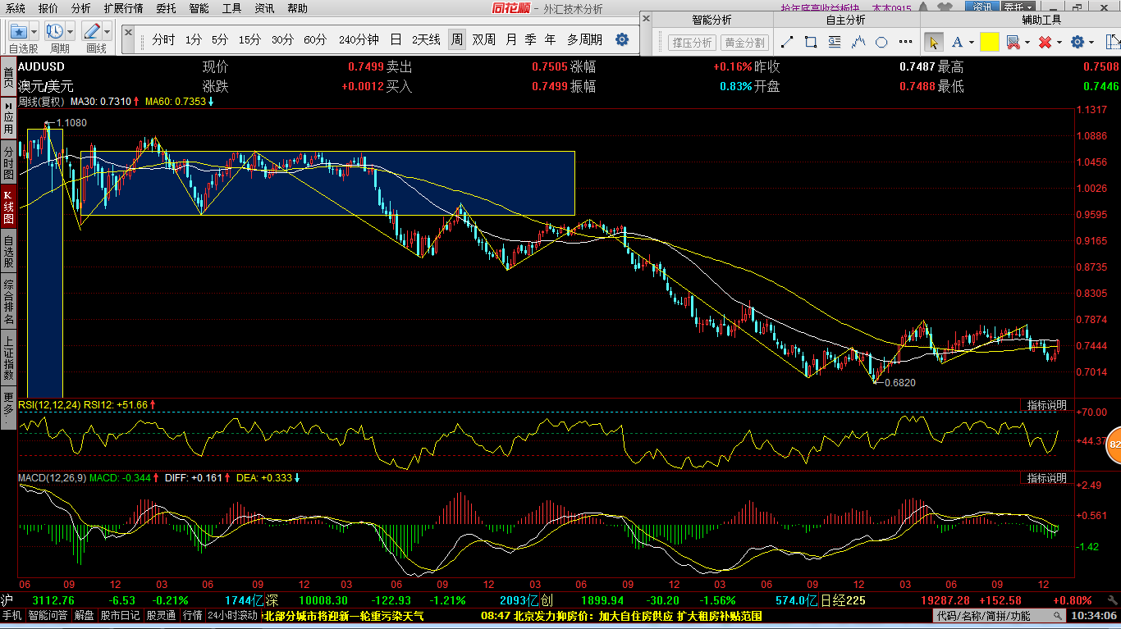The image size is (1121, 629).
Task: Click the 撑压分析 button
Action: (x=692, y=43)
